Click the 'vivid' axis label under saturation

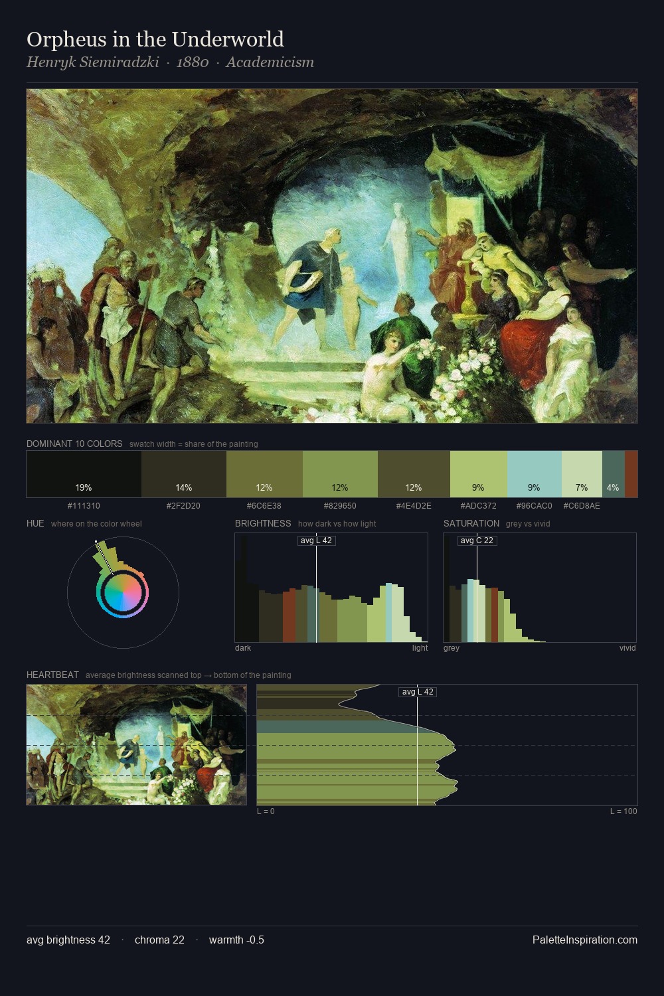627,648
